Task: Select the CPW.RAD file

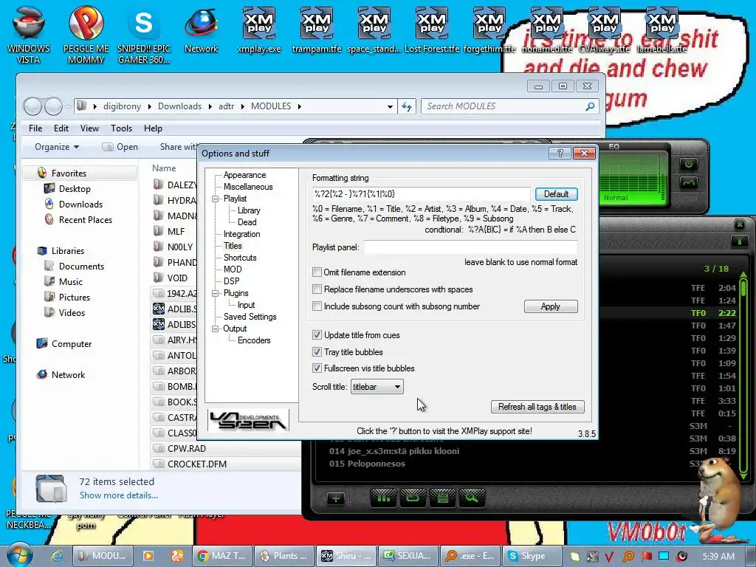Action: pos(187,448)
